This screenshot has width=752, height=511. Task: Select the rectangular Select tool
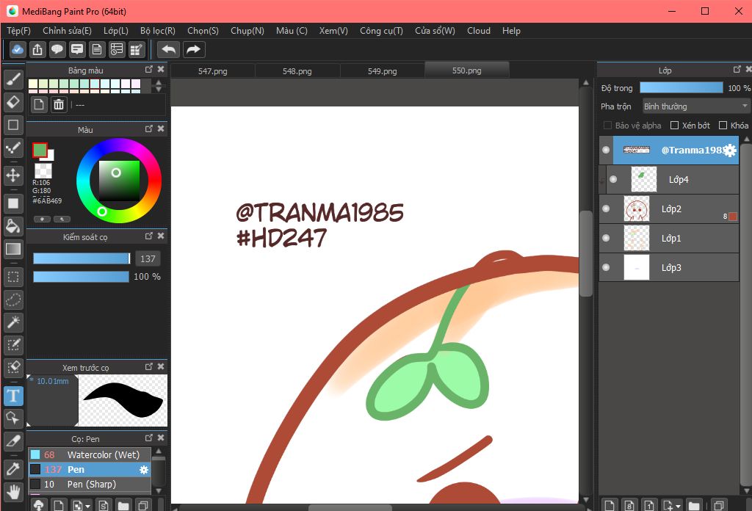pos(13,277)
